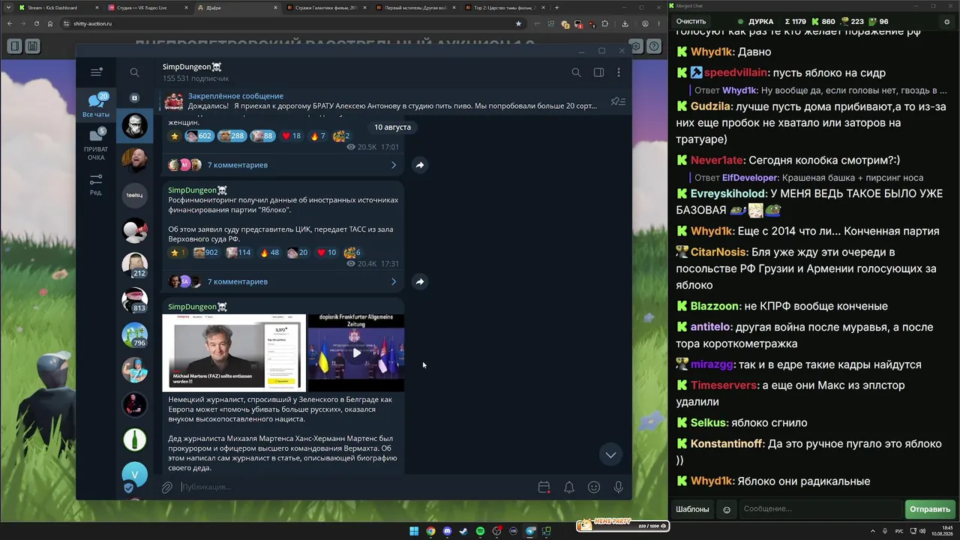Screen dimensions: 960x540
Task: Toggle the heart 10 reaction
Action: pyautogui.click(x=327, y=253)
